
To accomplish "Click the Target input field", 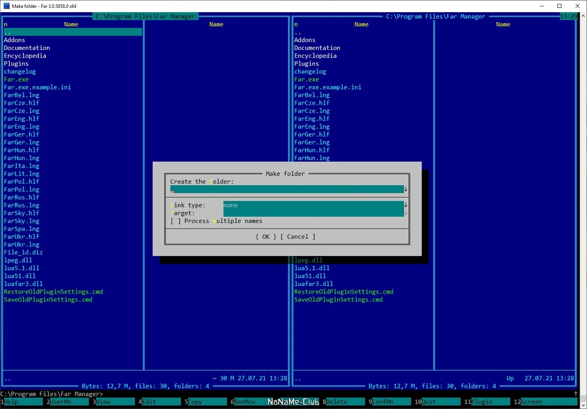I will tap(314, 213).
